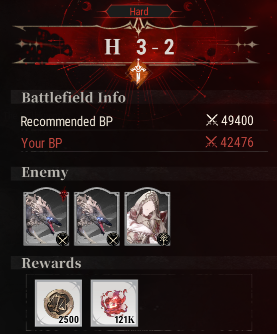
Task: Click crossed swords icon beside 49400
Action: [212, 120]
